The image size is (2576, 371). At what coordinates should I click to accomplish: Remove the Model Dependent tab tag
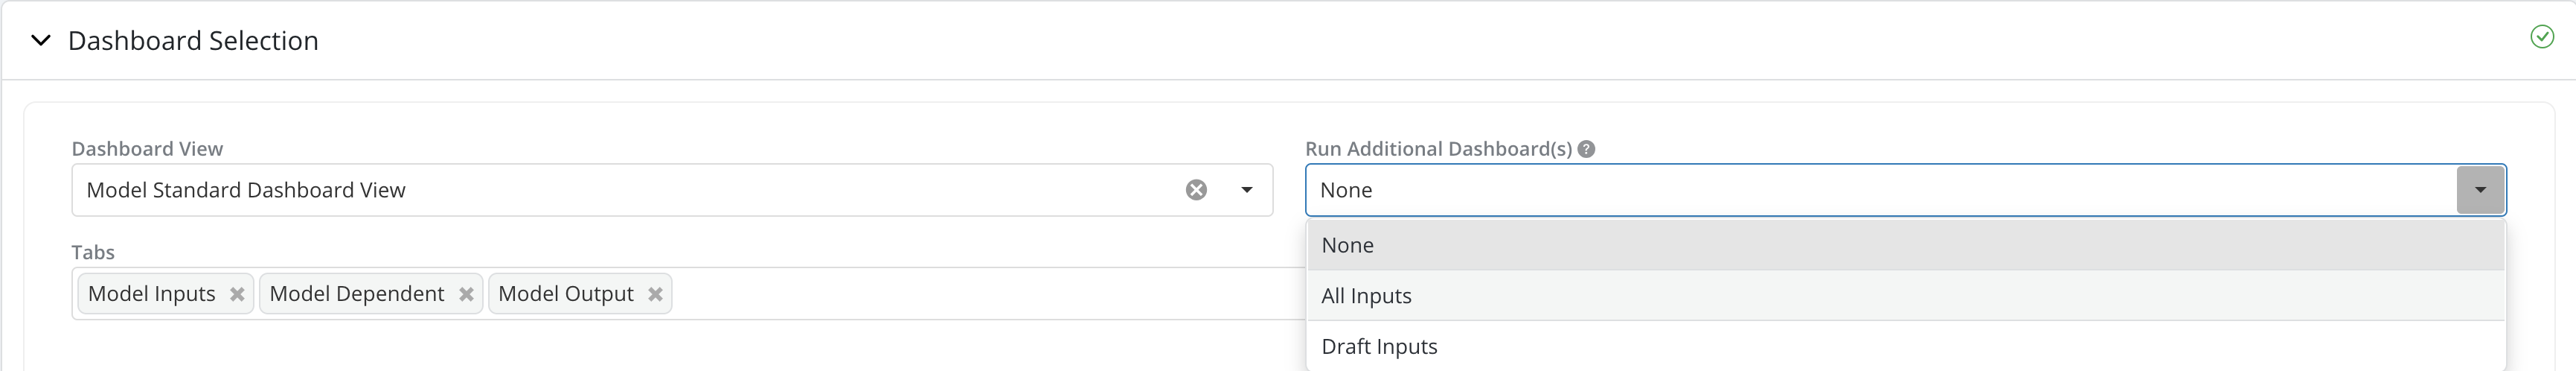point(466,294)
